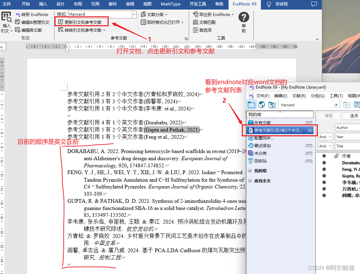Toggle read status dot for Dorababu reference
360x274 pixels.
(324, 163)
